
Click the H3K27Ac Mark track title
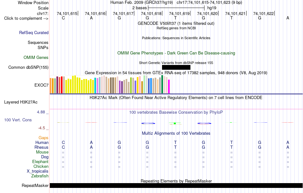click(x=176, y=98)
